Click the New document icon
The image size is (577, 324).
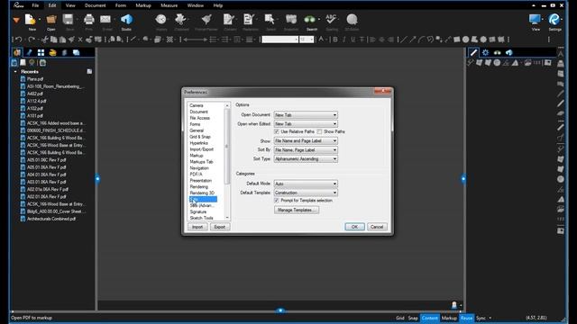point(30,20)
